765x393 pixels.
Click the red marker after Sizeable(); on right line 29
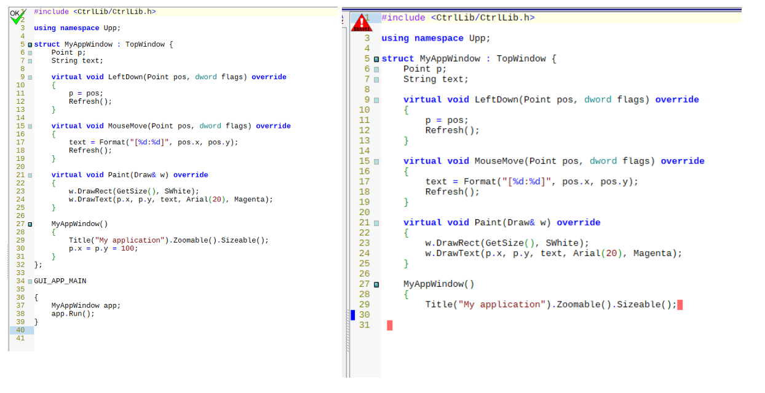point(680,305)
